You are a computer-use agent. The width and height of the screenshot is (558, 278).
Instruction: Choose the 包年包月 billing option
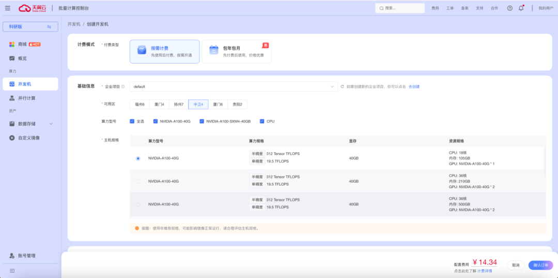237,52
